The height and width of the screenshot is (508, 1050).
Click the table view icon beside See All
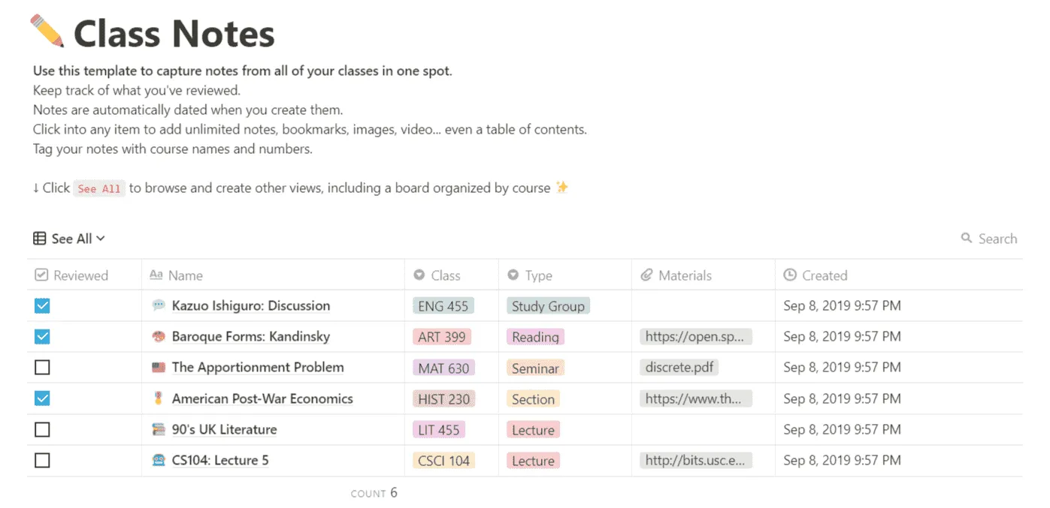tap(38, 238)
